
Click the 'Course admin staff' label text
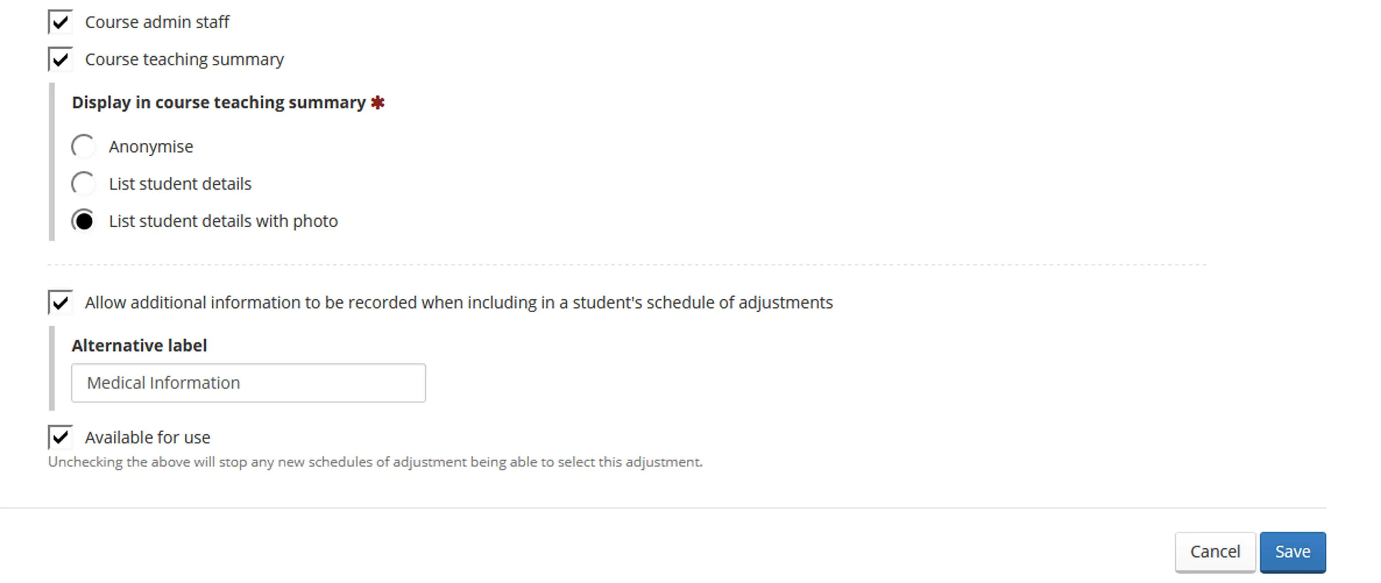[x=157, y=22]
